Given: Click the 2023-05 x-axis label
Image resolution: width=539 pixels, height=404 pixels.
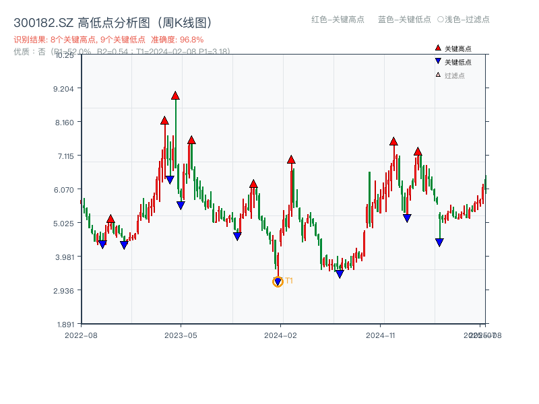Looking at the screenshot, I should [179, 334].
